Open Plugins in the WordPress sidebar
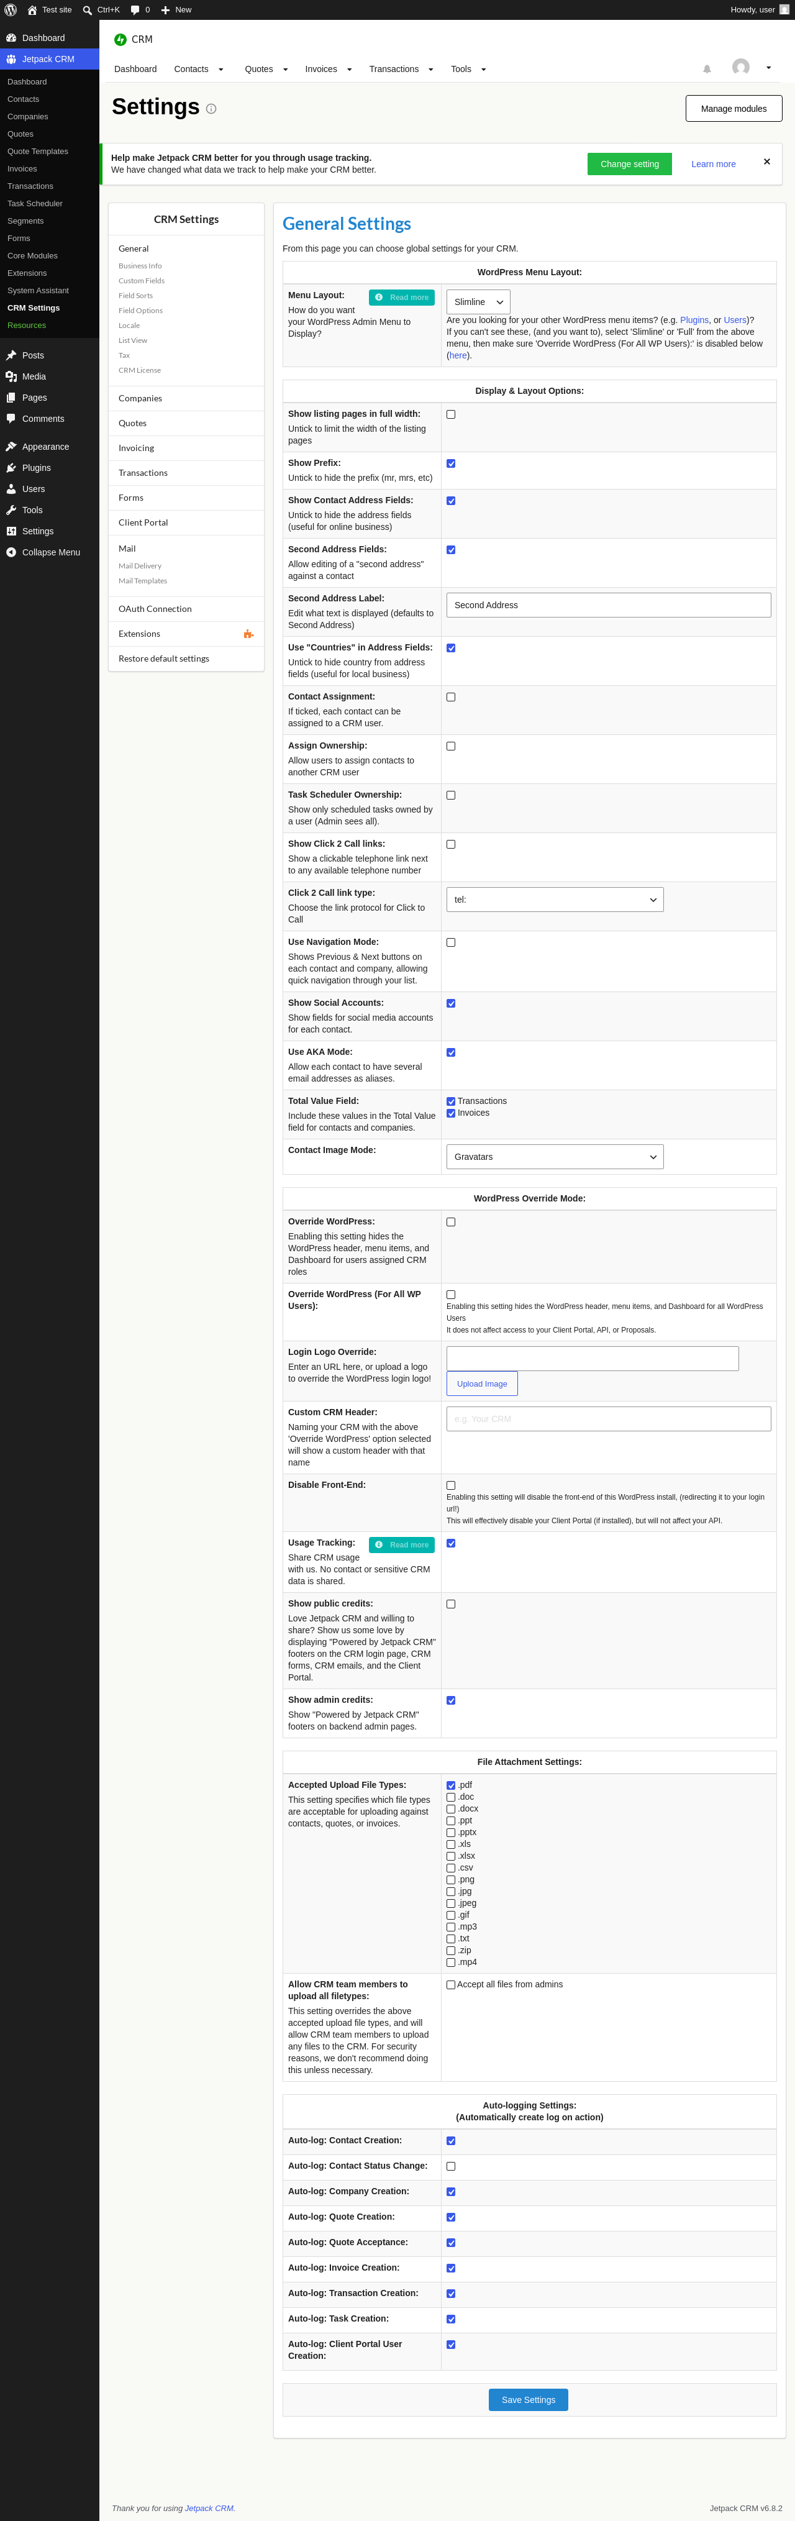The height and width of the screenshot is (2521, 795). click(49, 468)
